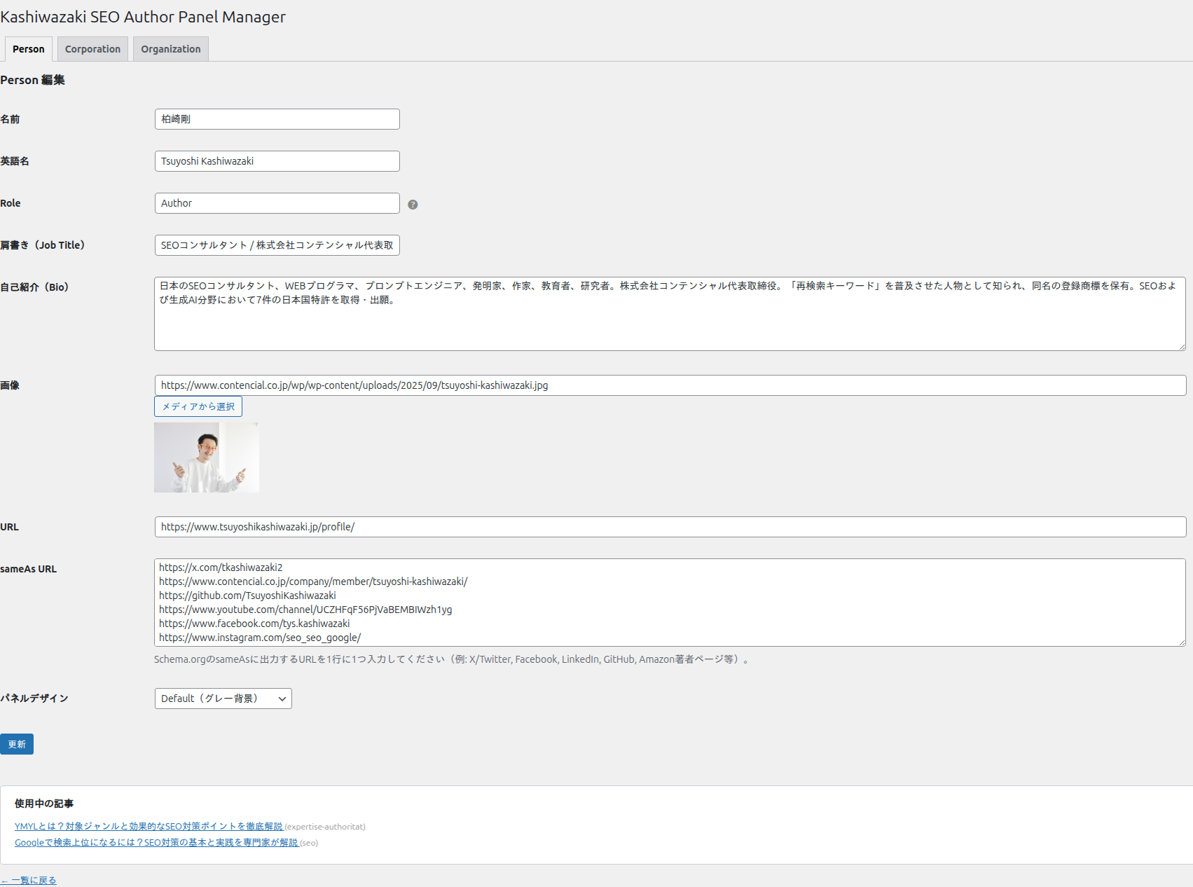The height and width of the screenshot is (887, 1193).
Task: Expand the パネルデザイン dropdown
Action: pos(223,699)
